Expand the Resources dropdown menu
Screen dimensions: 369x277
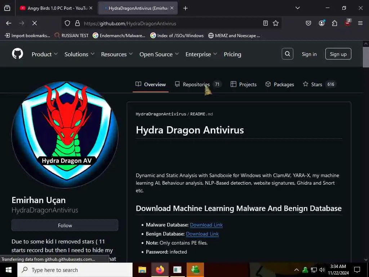tap(117, 54)
